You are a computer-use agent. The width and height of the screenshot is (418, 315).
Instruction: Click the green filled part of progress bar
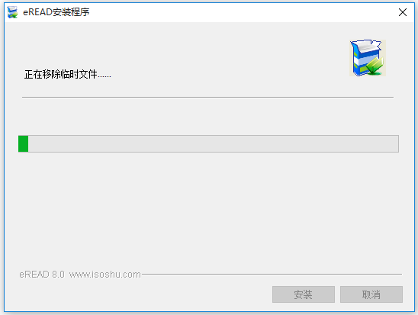[23, 143]
